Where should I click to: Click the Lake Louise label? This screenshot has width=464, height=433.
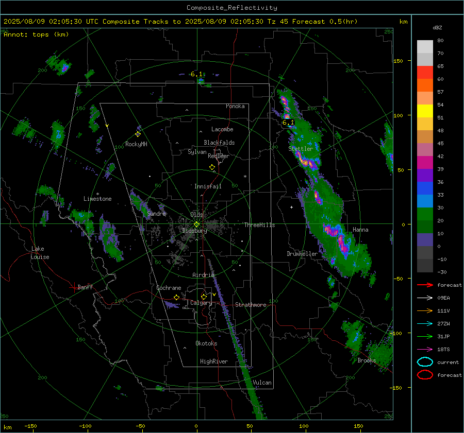pos(40,253)
